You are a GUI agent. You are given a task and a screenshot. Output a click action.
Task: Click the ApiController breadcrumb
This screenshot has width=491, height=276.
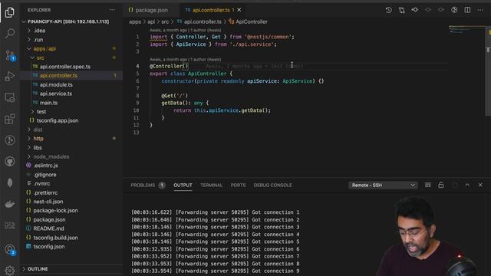click(252, 21)
